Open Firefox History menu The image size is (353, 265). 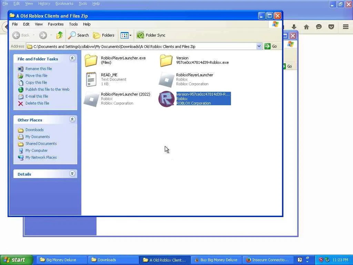(x=44, y=3)
